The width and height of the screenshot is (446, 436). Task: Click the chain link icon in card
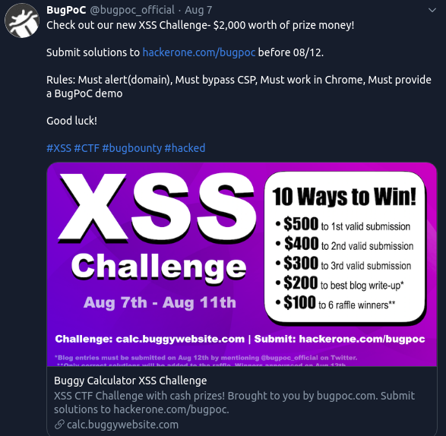[59, 425]
